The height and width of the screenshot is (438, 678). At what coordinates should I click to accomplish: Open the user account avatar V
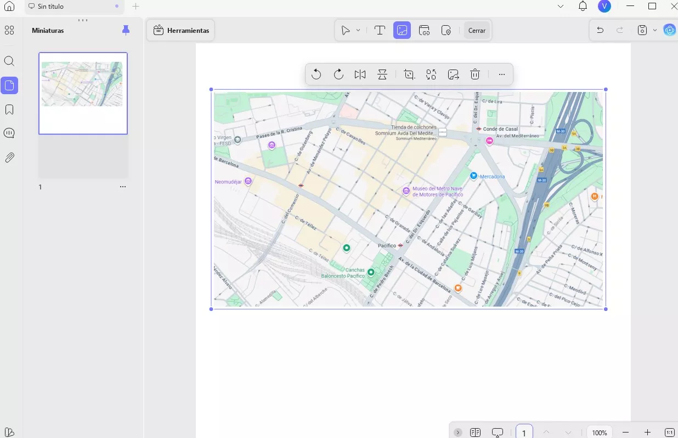604,7
